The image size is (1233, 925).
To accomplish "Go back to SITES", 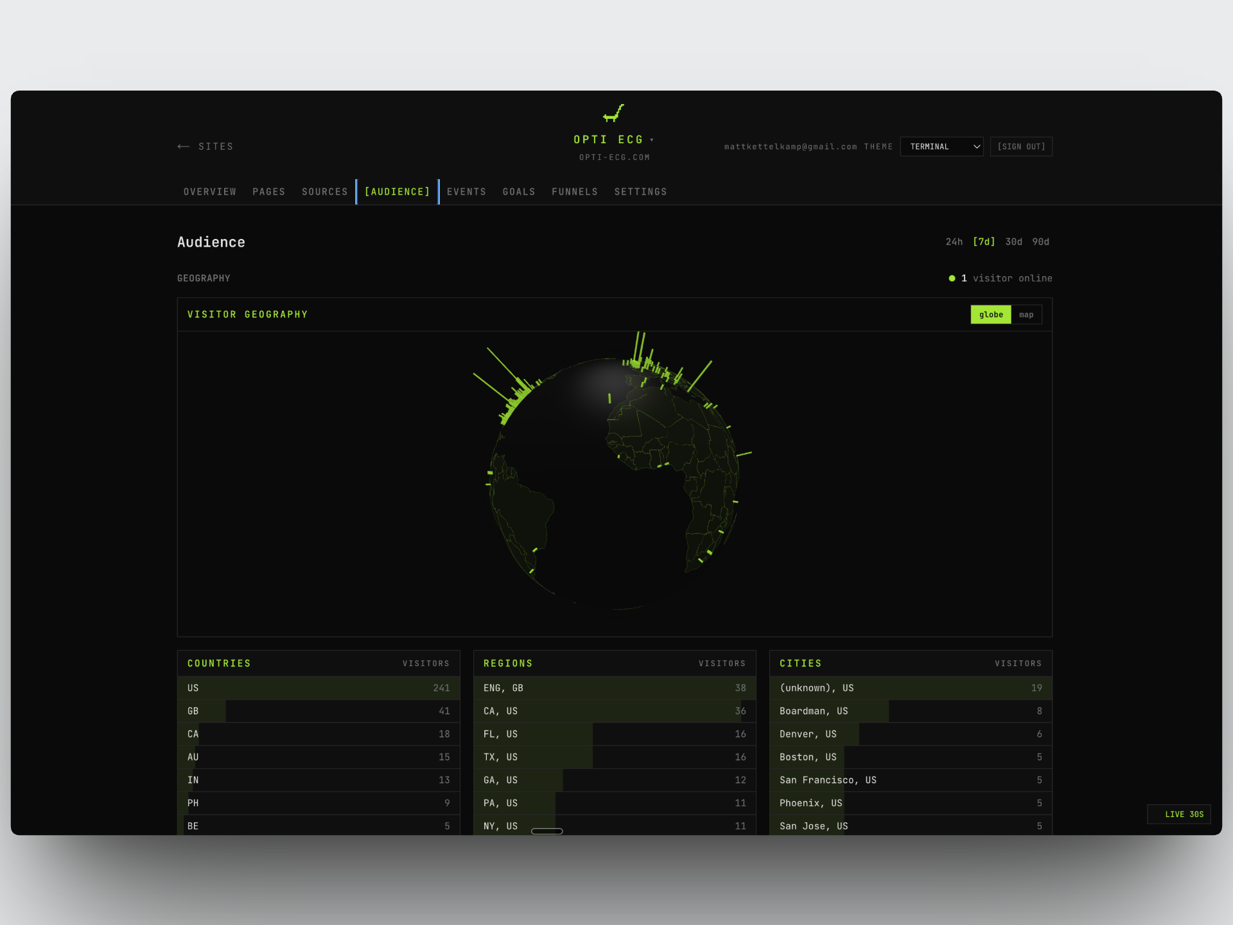I will coord(205,146).
